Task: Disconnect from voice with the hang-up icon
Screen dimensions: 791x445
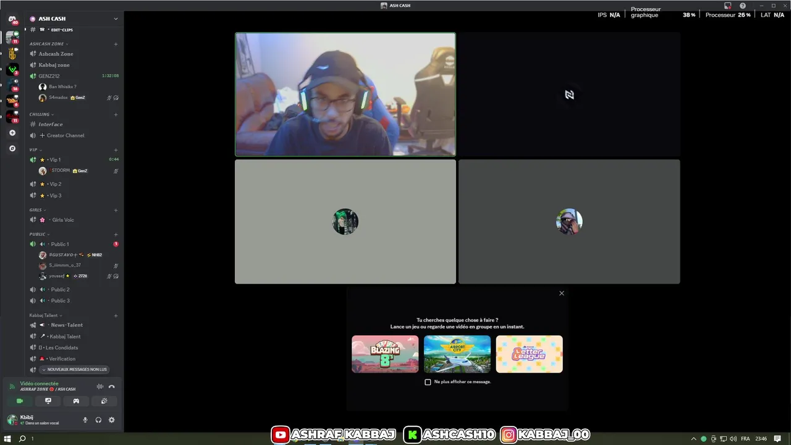Action: [111, 387]
